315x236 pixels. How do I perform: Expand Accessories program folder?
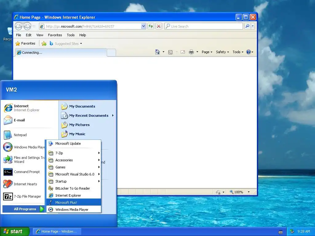74,160
